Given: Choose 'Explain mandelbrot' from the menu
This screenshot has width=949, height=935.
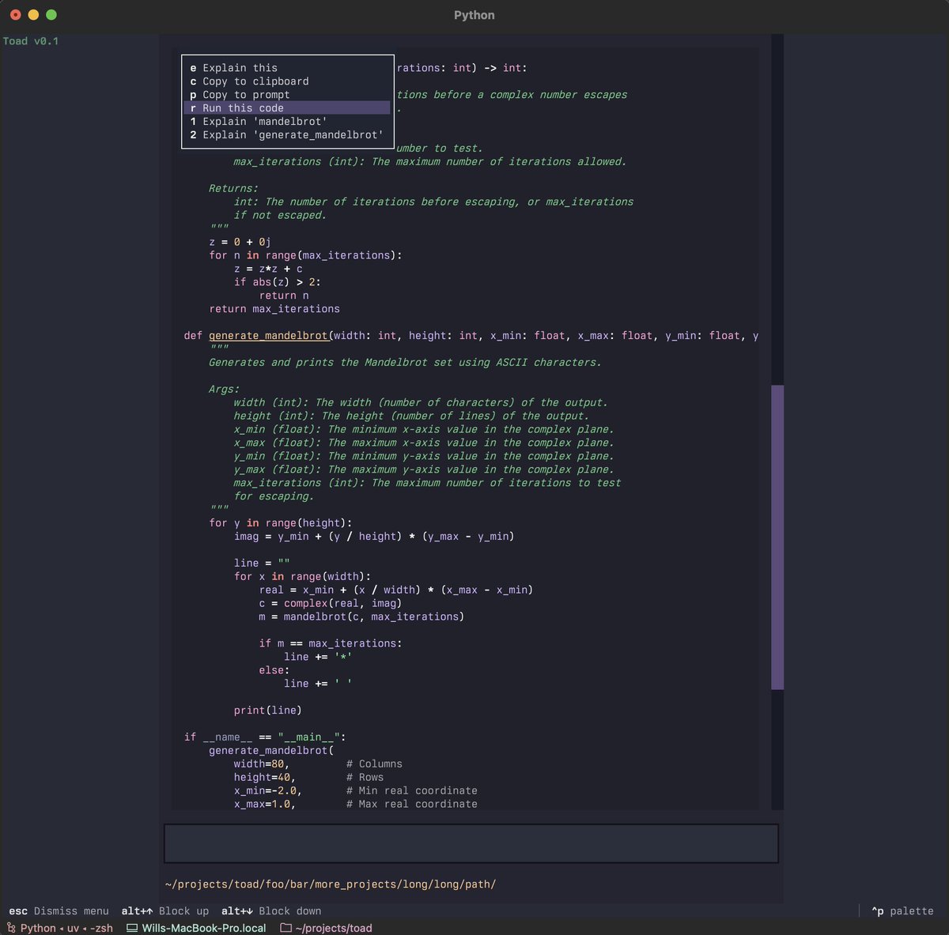Looking at the screenshot, I should point(259,121).
